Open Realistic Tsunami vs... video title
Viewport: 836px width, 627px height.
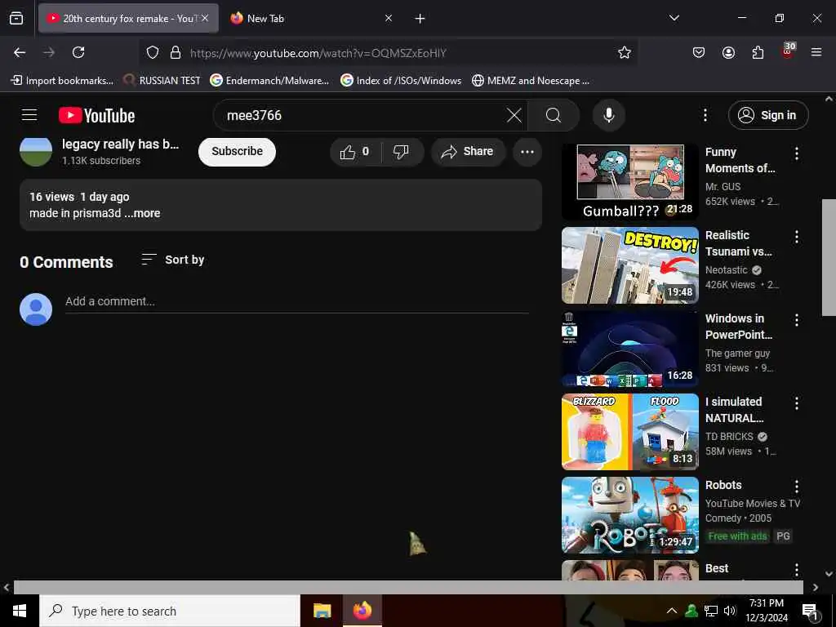(x=738, y=243)
